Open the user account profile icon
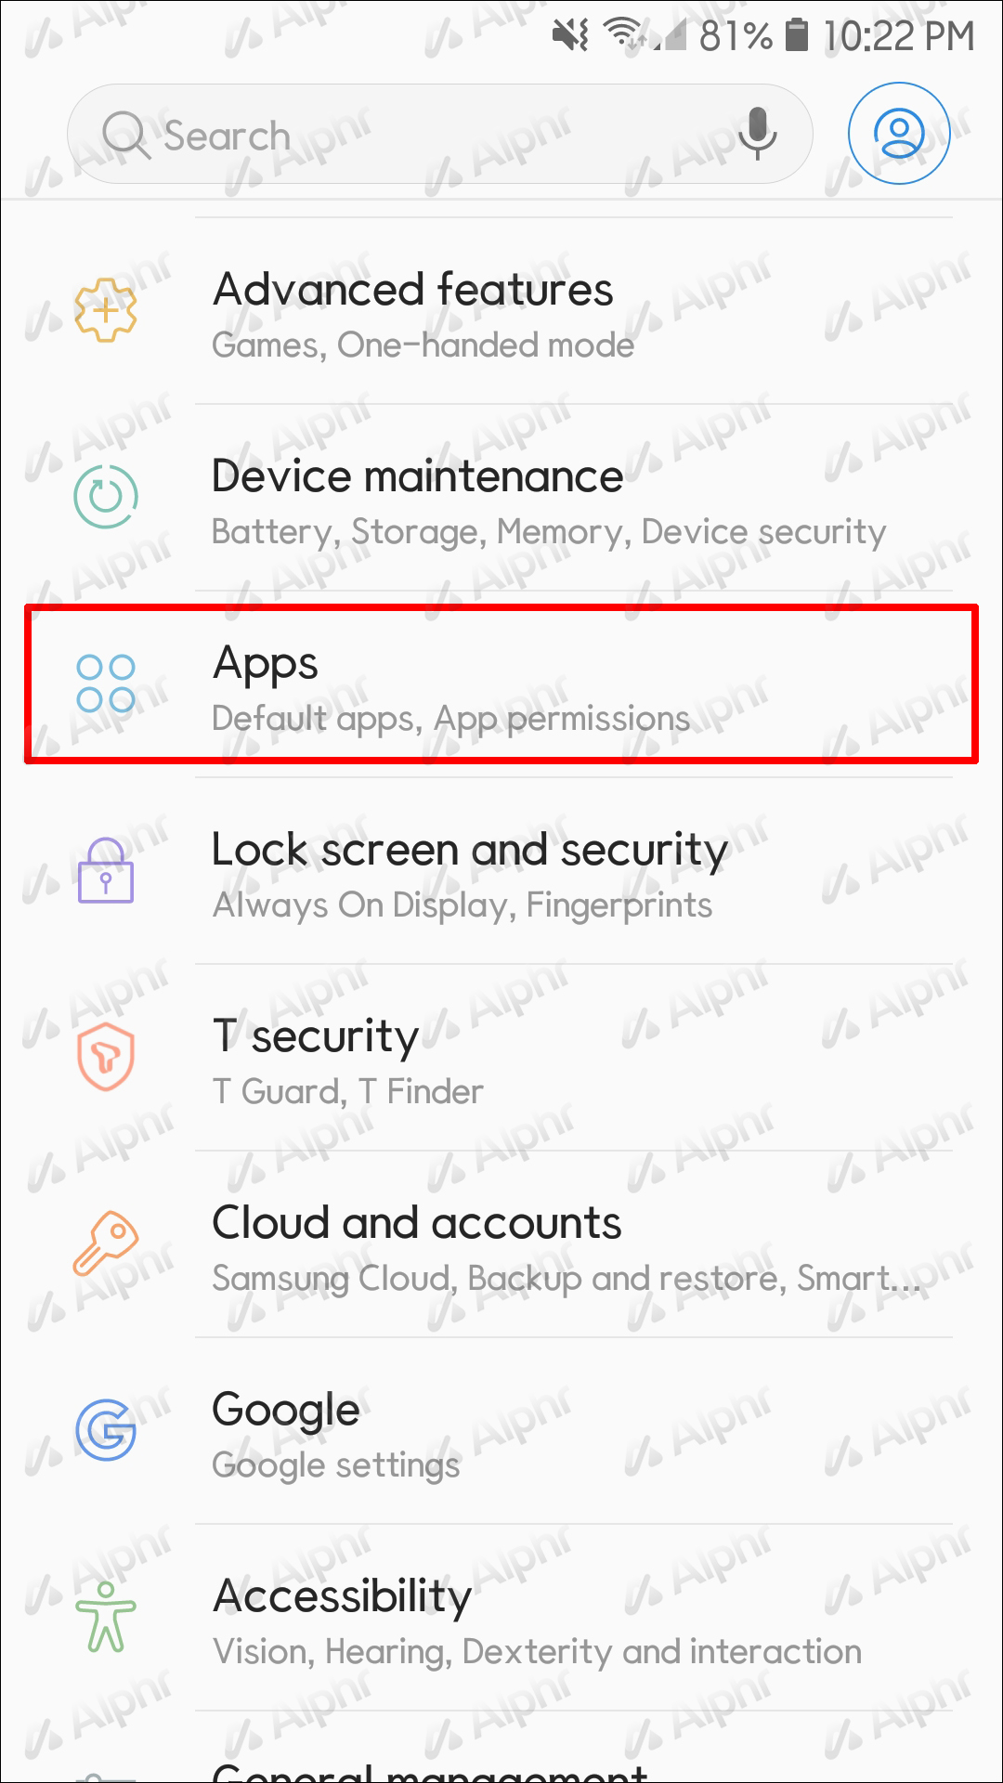 click(899, 134)
